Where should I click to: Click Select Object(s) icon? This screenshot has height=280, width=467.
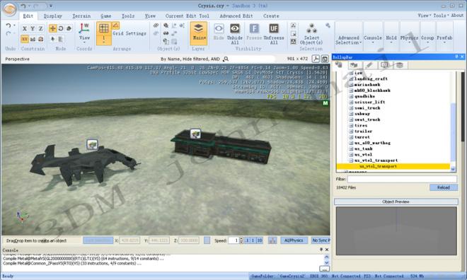click(x=311, y=28)
